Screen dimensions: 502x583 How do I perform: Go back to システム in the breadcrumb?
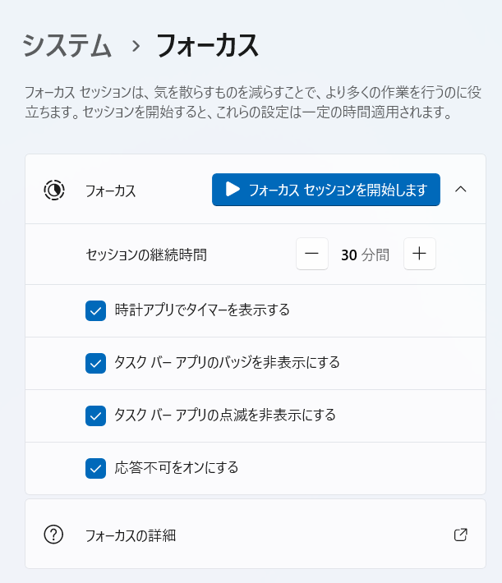(67, 45)
